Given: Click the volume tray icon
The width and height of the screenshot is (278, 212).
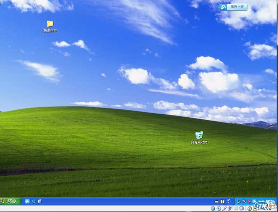Looking at the screenshot, I should tap(244, 201).
